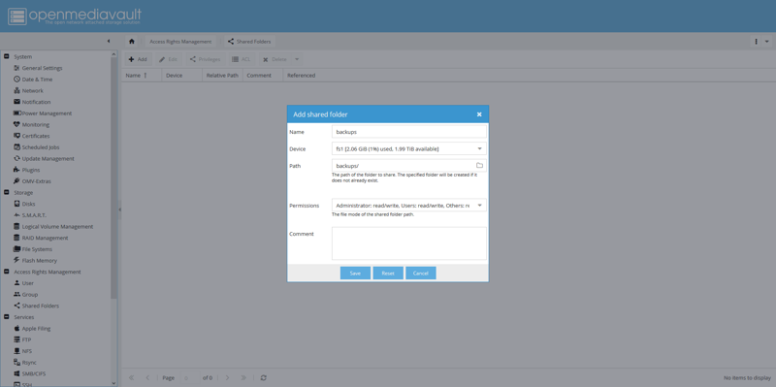
Task: Sort by Referenced column header
Action: click(301, 76)
